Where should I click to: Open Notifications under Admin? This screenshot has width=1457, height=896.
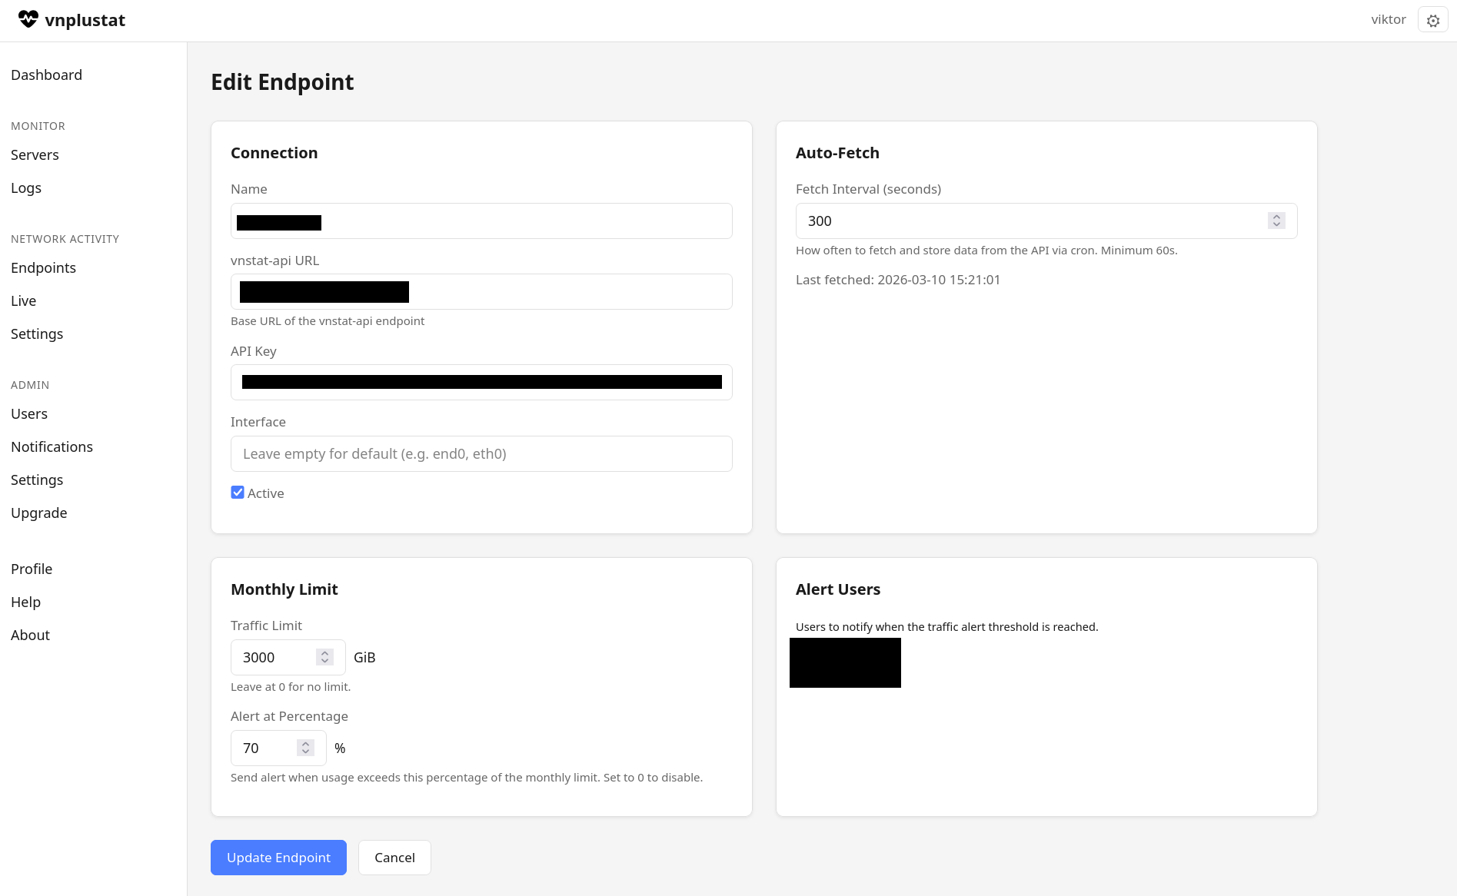point(52,446)
